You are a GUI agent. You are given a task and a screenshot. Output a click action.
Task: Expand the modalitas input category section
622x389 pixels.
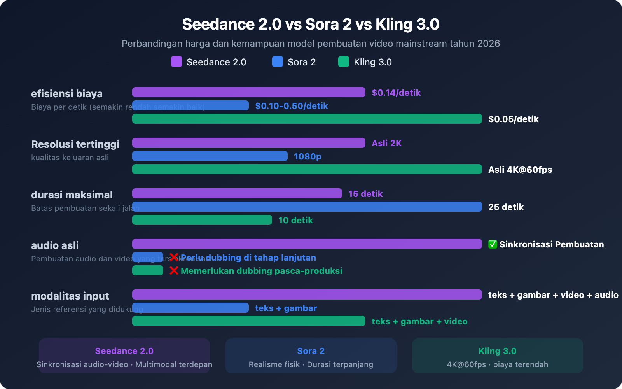tap(70, 296)
